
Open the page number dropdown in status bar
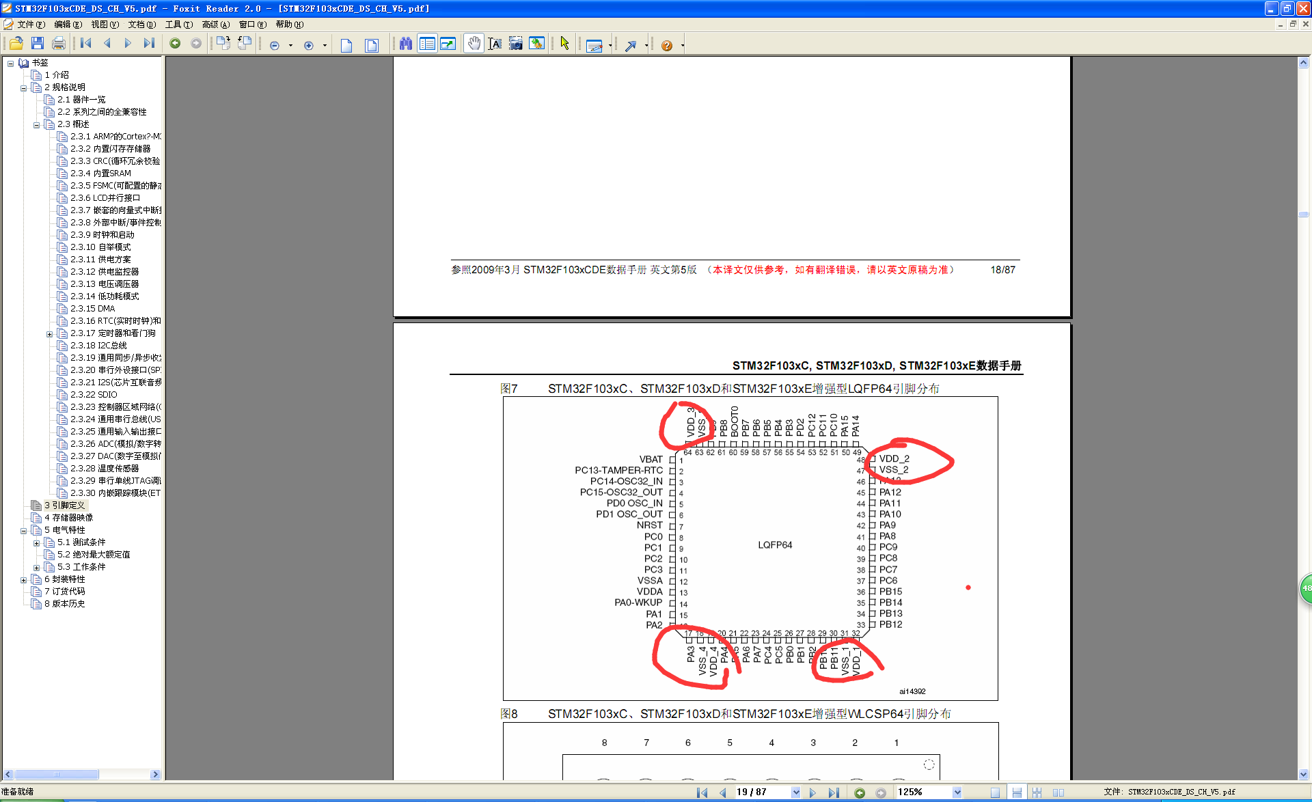(795, 792)
